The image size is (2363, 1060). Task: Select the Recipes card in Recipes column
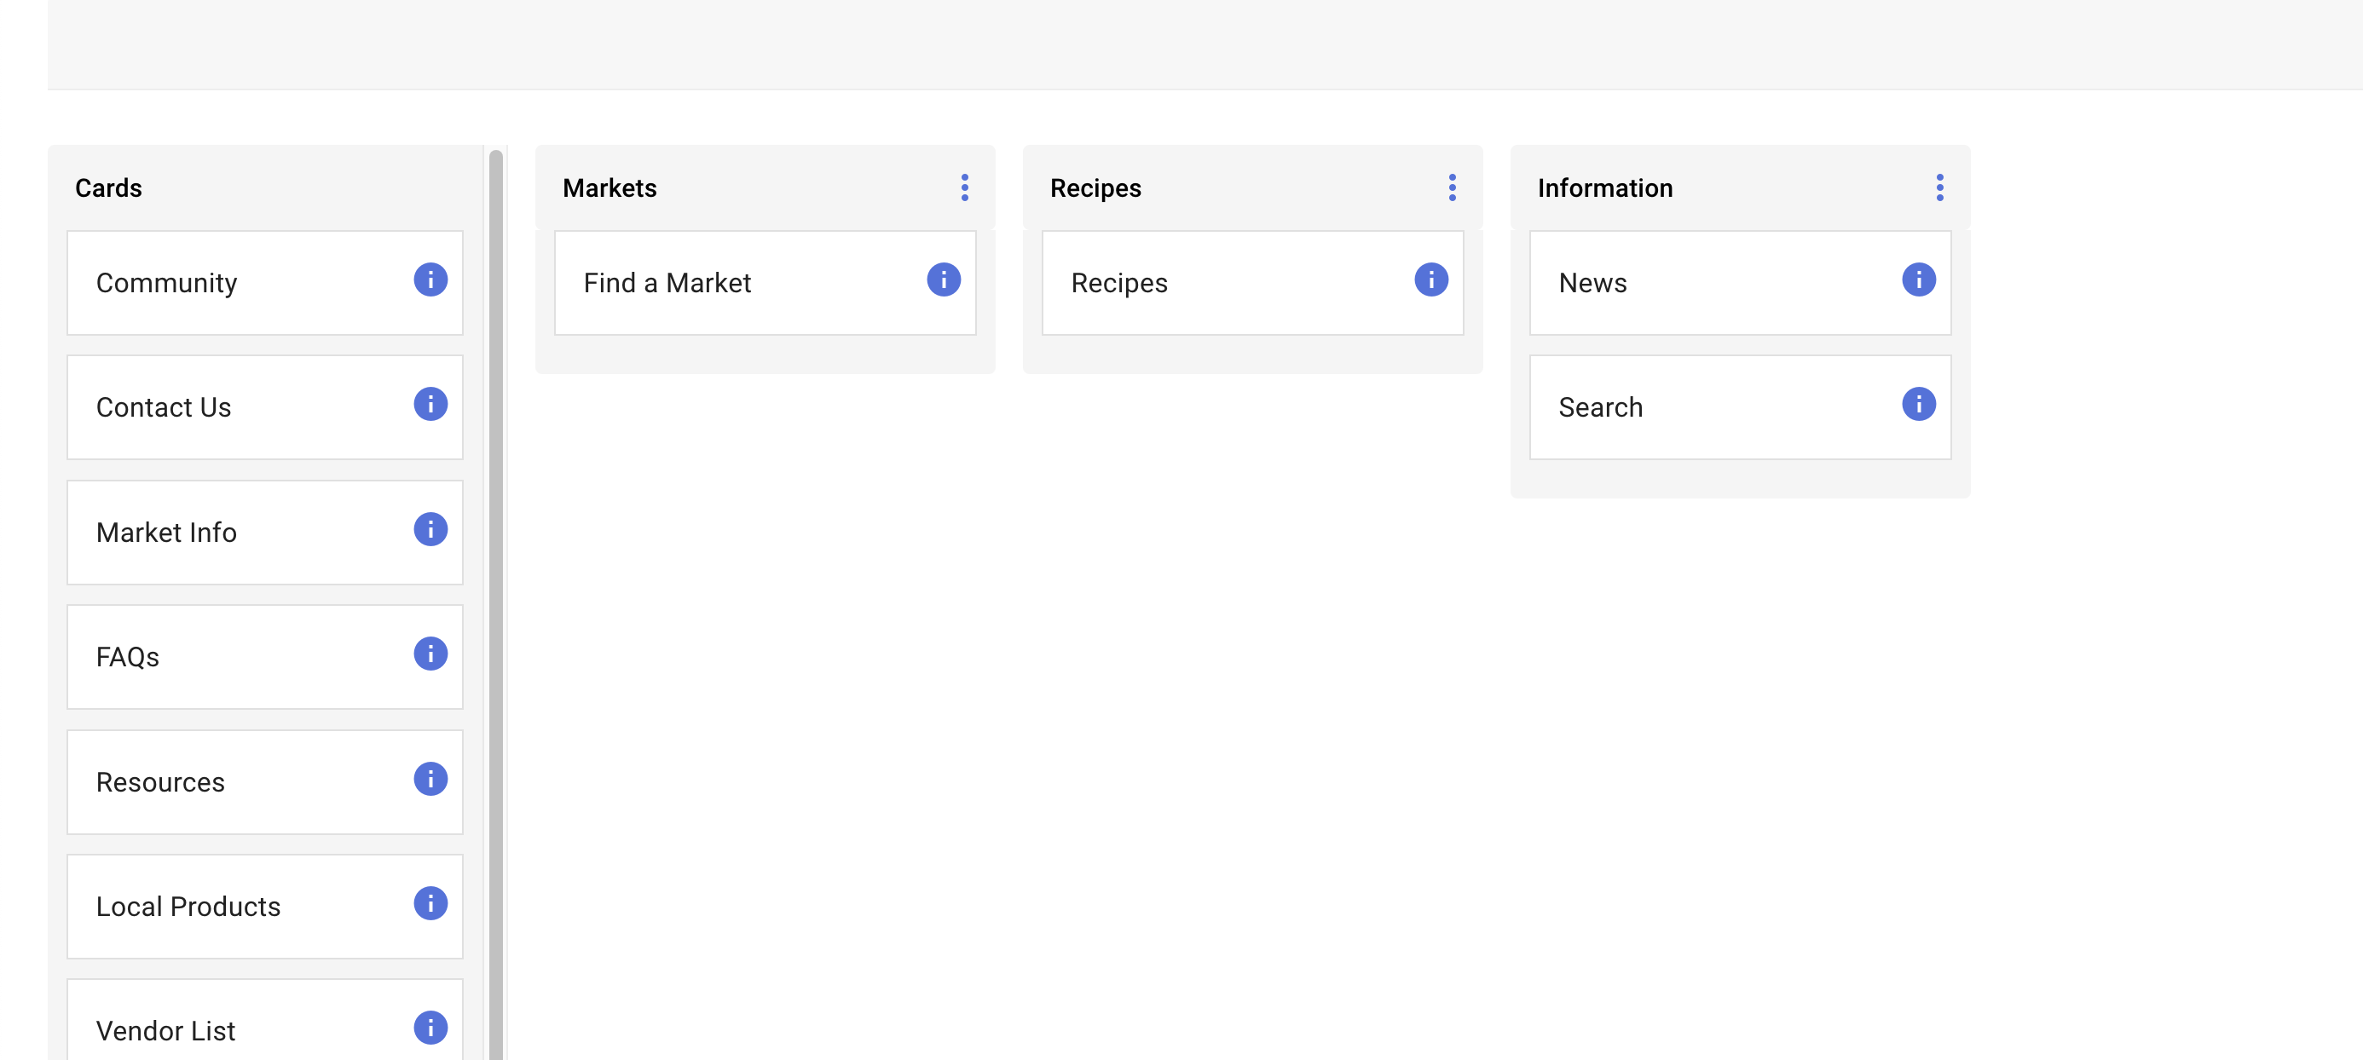pyautogui.click(x=1253, y=284)
